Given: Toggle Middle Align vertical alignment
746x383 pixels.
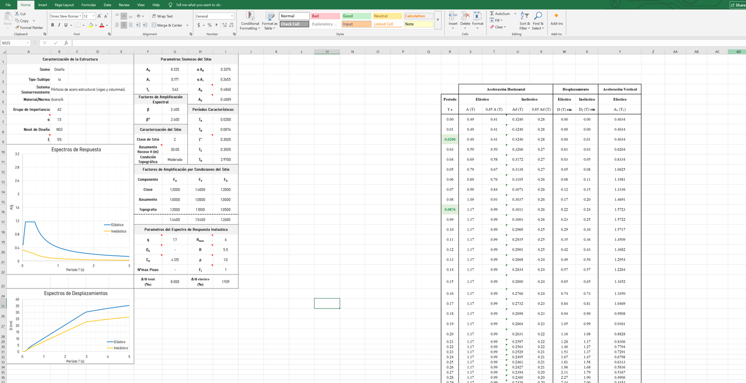Looking at the screenshot, I should [124, 16].
